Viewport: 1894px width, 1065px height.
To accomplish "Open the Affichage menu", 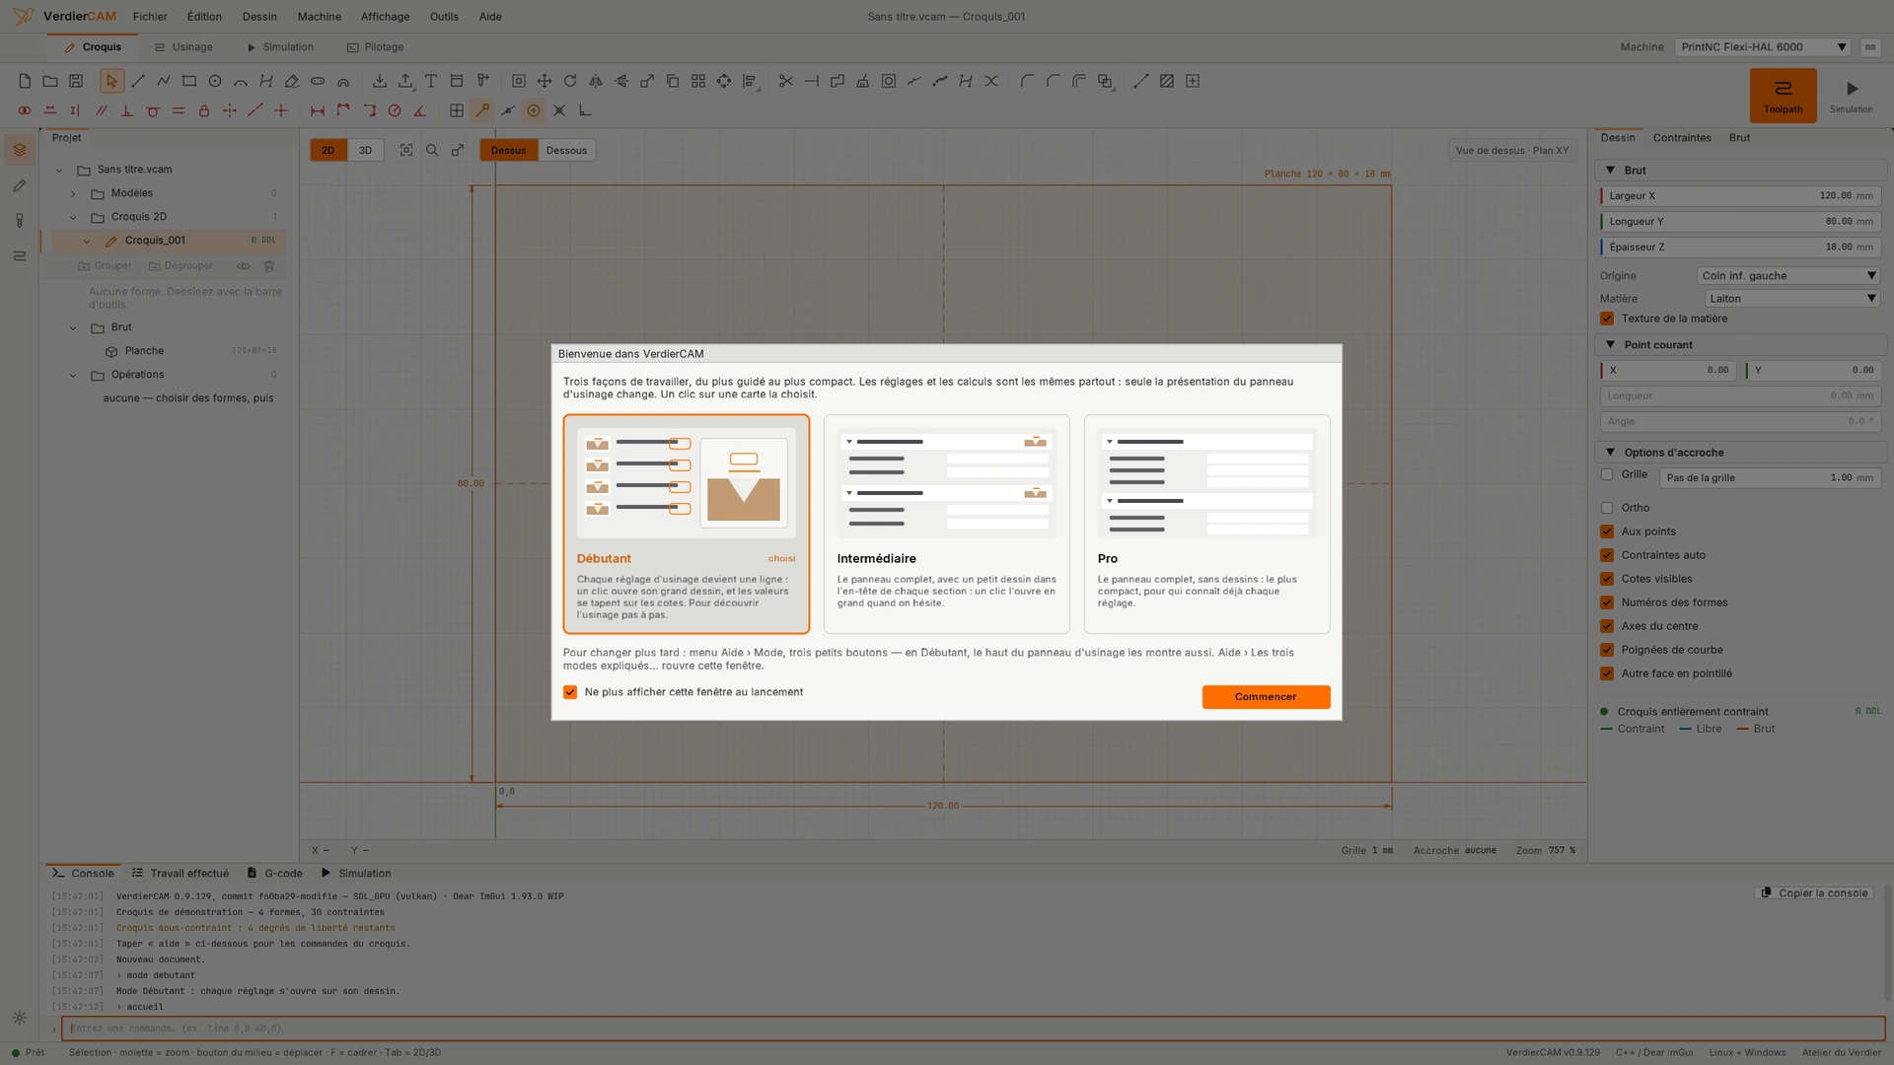I will tap(385, 17).
